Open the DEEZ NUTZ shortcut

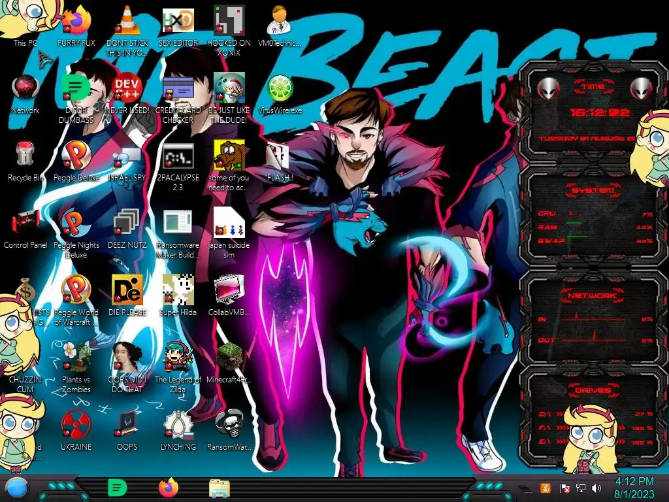(x=126, y=222)
